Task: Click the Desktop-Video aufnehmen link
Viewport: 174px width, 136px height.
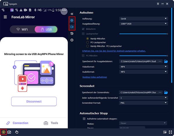Action: point(95,77)
